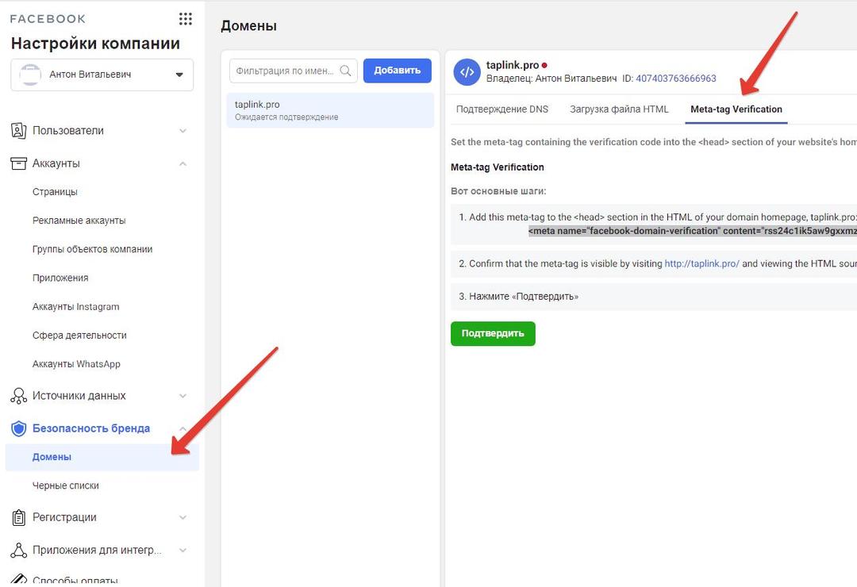Viewport: 857px width, 587px height.
Task: Expand the Регистрации chevron
Action: tap(183, 517)
